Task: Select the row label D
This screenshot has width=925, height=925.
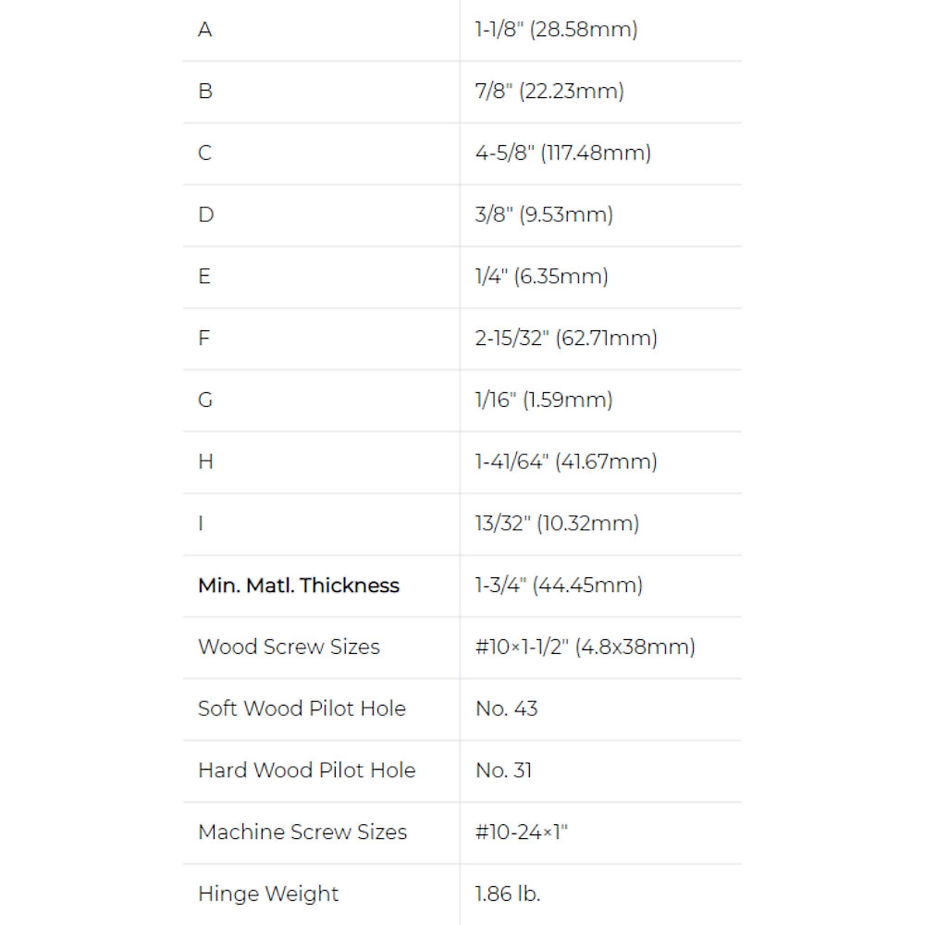Action: click(x=205, y=215)
